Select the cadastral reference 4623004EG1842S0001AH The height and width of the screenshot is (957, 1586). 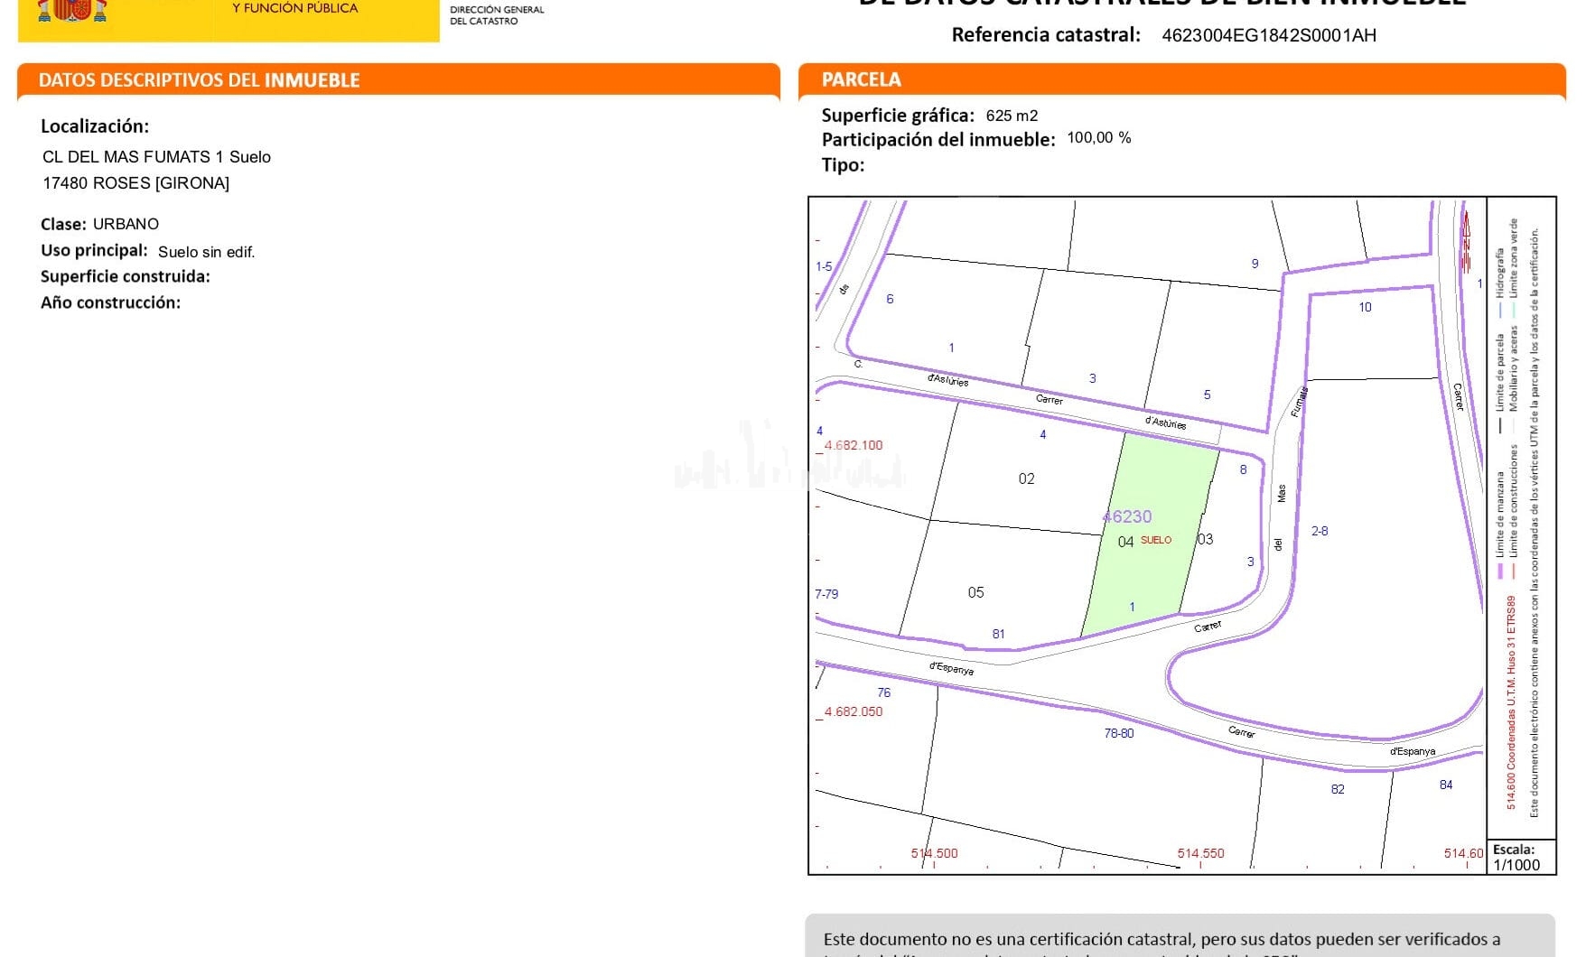[x=1268, y=35]
